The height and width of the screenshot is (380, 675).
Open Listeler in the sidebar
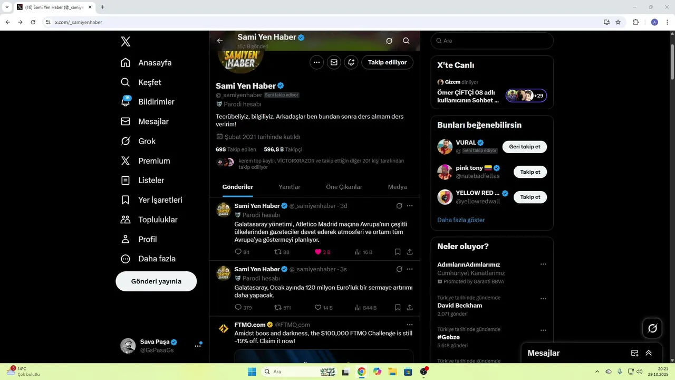tap(143, 180)
